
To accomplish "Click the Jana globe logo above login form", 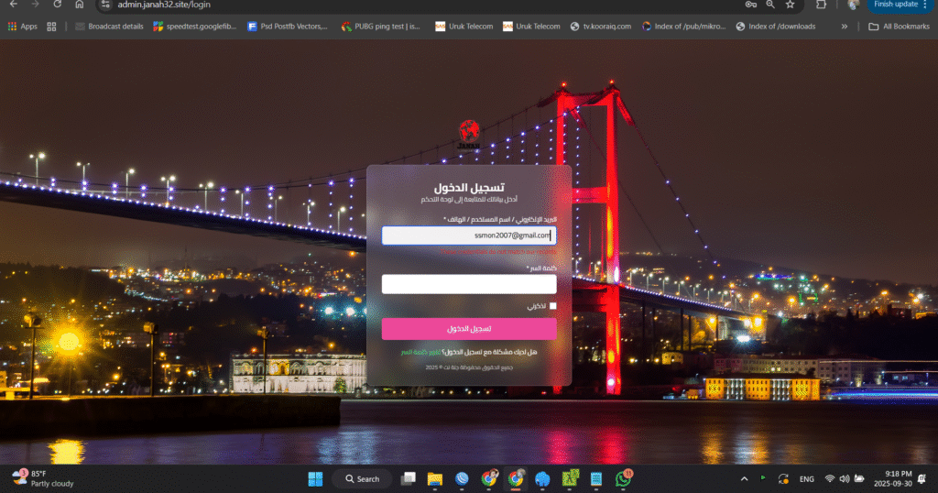I will tap(469, 133).
